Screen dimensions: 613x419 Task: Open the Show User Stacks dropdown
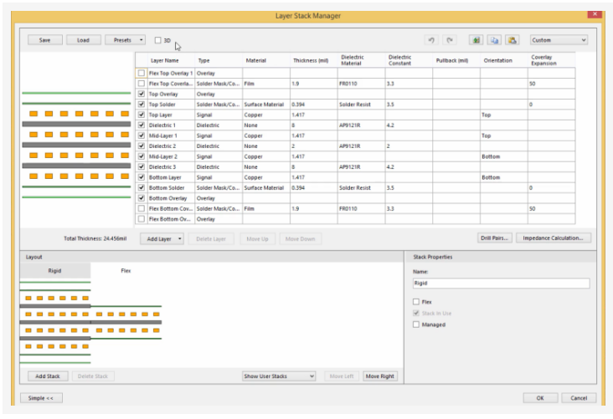click(x=279, y=376)
